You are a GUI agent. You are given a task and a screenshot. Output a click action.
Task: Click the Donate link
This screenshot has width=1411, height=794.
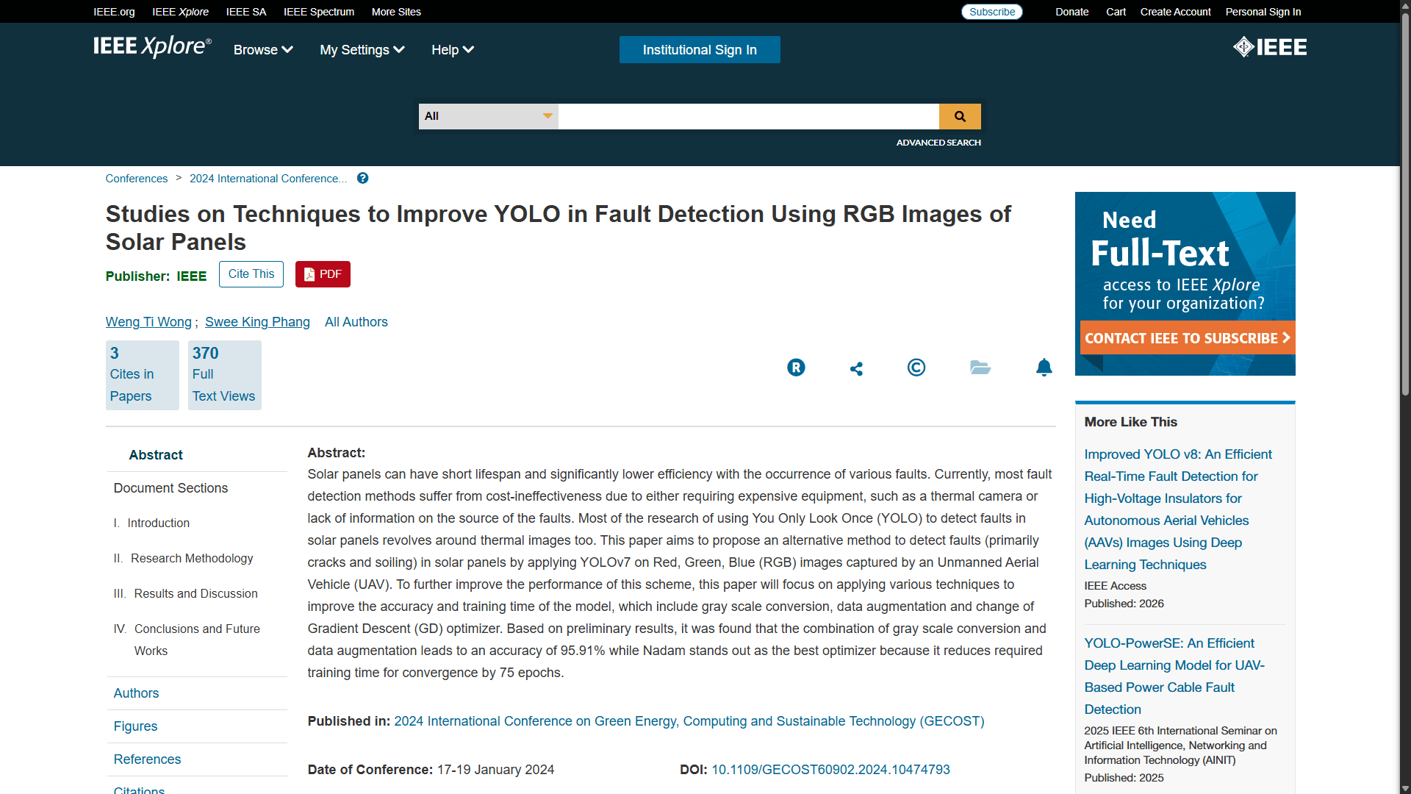1072,12
